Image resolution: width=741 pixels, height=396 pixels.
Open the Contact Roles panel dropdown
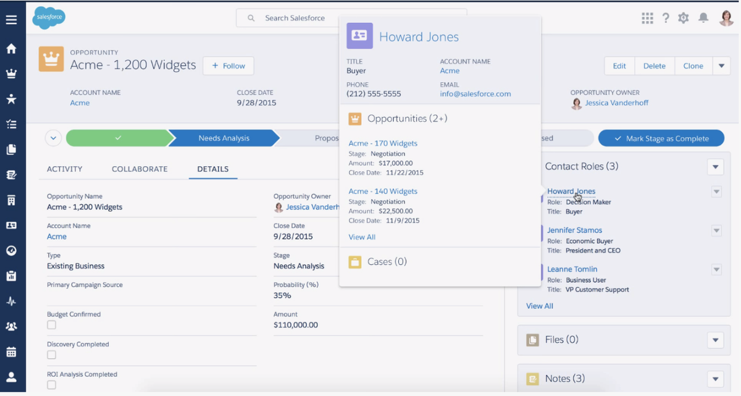715,167
